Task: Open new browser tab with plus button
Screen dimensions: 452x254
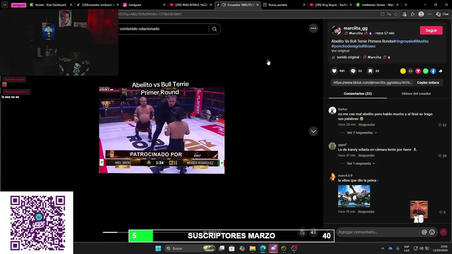Action: point(405,5)
